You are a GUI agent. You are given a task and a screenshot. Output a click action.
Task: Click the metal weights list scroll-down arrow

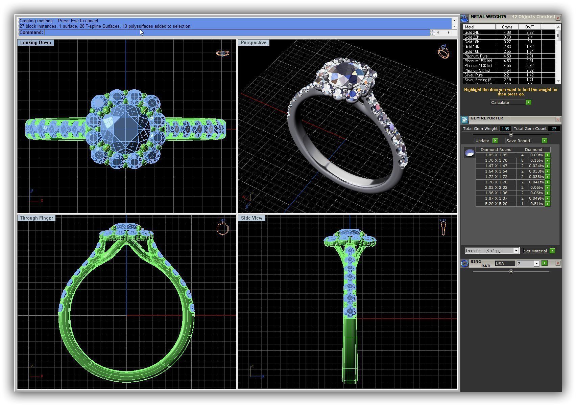(x=558, y=81)
